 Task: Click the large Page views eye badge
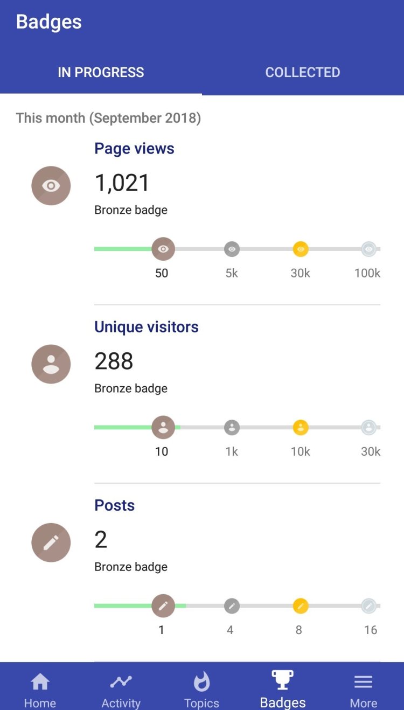(x=51, y=186)
